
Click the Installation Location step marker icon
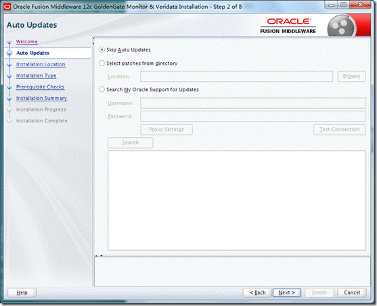pyautogui.click(x=9, y=65)
